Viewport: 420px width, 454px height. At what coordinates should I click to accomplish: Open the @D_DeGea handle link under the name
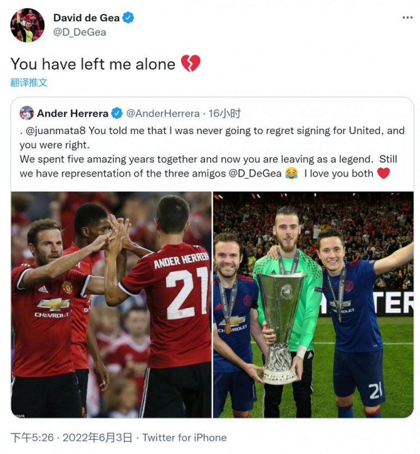pyautogui.click(x=80, y=32)
